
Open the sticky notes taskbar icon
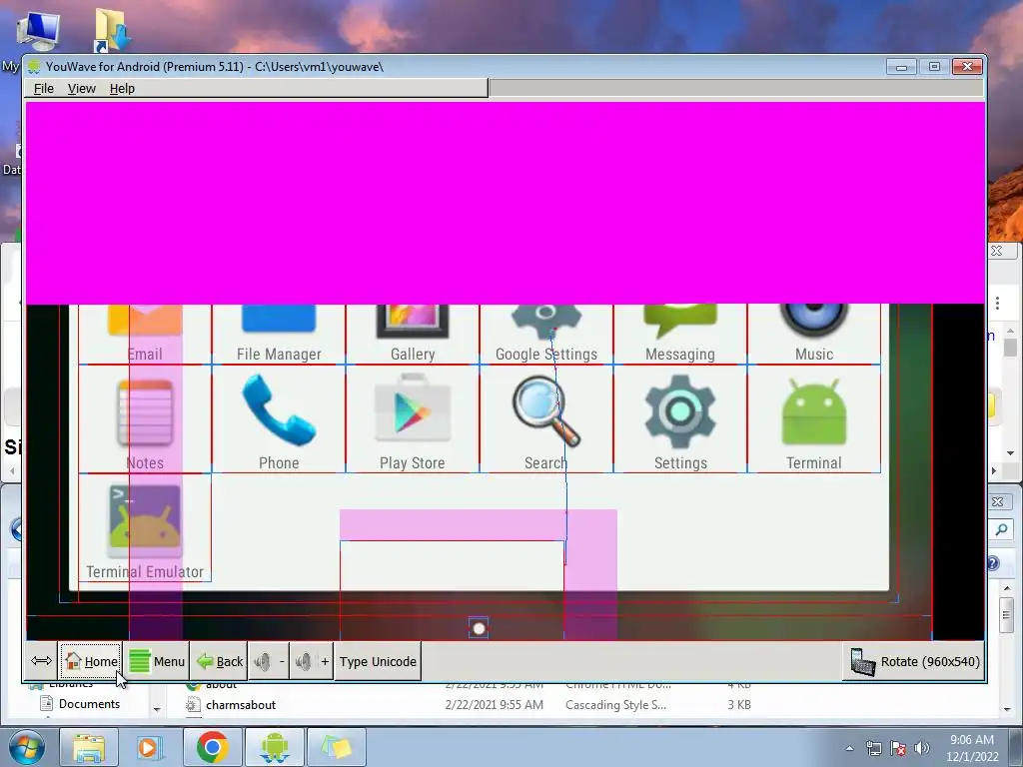(x=336, y=747)
